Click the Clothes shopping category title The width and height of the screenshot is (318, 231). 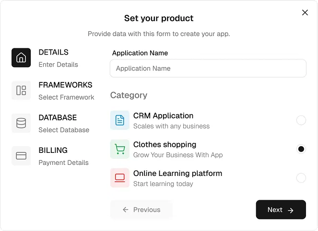pyautogui.click(x=165, y=144)
